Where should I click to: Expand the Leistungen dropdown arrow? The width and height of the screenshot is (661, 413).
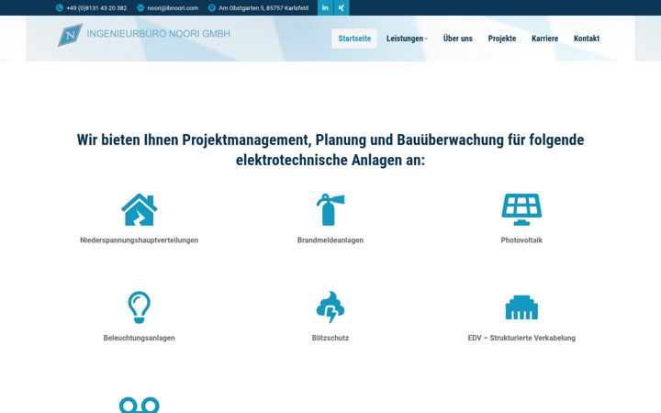pos(426,39)
